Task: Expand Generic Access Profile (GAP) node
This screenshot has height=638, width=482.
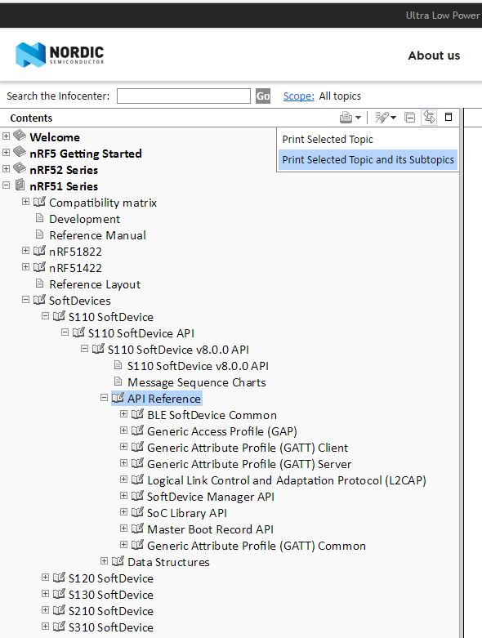Action: [x=123, y=430]
